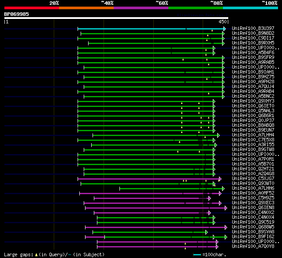282x258 pixels.
Task: Open the UniRef100_Q5NAL3 hit label
Action: 253,111
